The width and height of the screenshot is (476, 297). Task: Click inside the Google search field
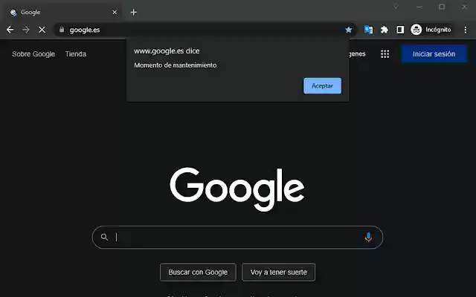tap(237, 238)
